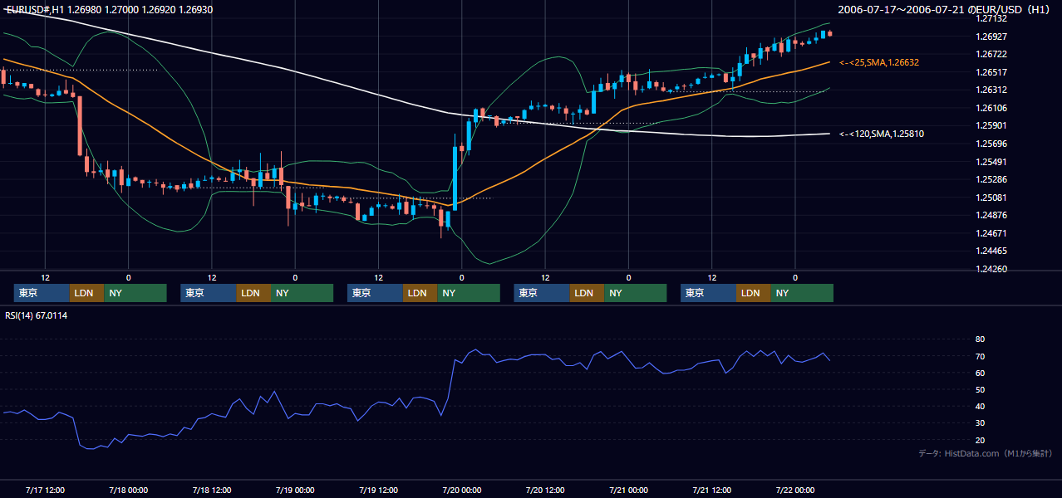Image resolution: width=1062 pixels, height=498 pixels.
Task: Click RSI scale level 30
Action: [x=980, y=423]
